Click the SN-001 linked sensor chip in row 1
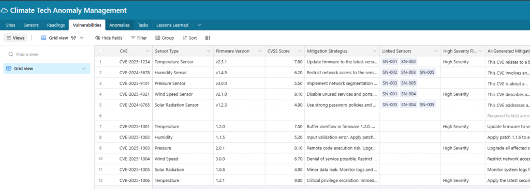Image resolution: width=530 pixels, height=189 pixels. pos(389,62)
